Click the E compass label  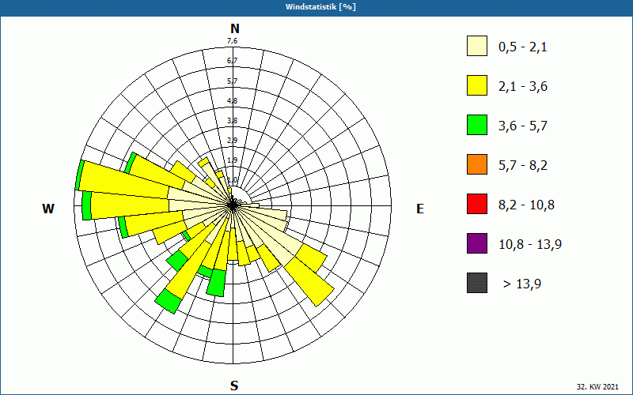(420, 209)
